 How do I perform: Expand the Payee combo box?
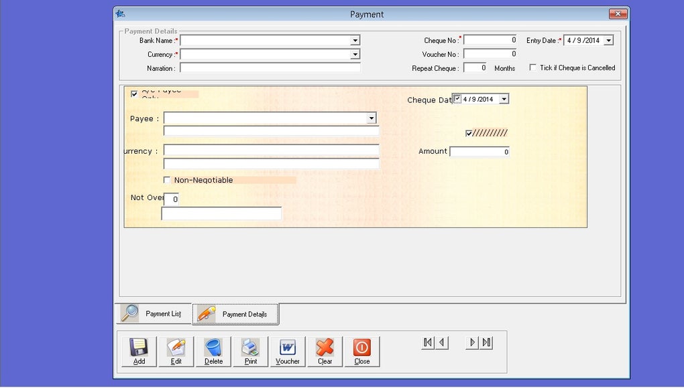click(x=372, y=118)
